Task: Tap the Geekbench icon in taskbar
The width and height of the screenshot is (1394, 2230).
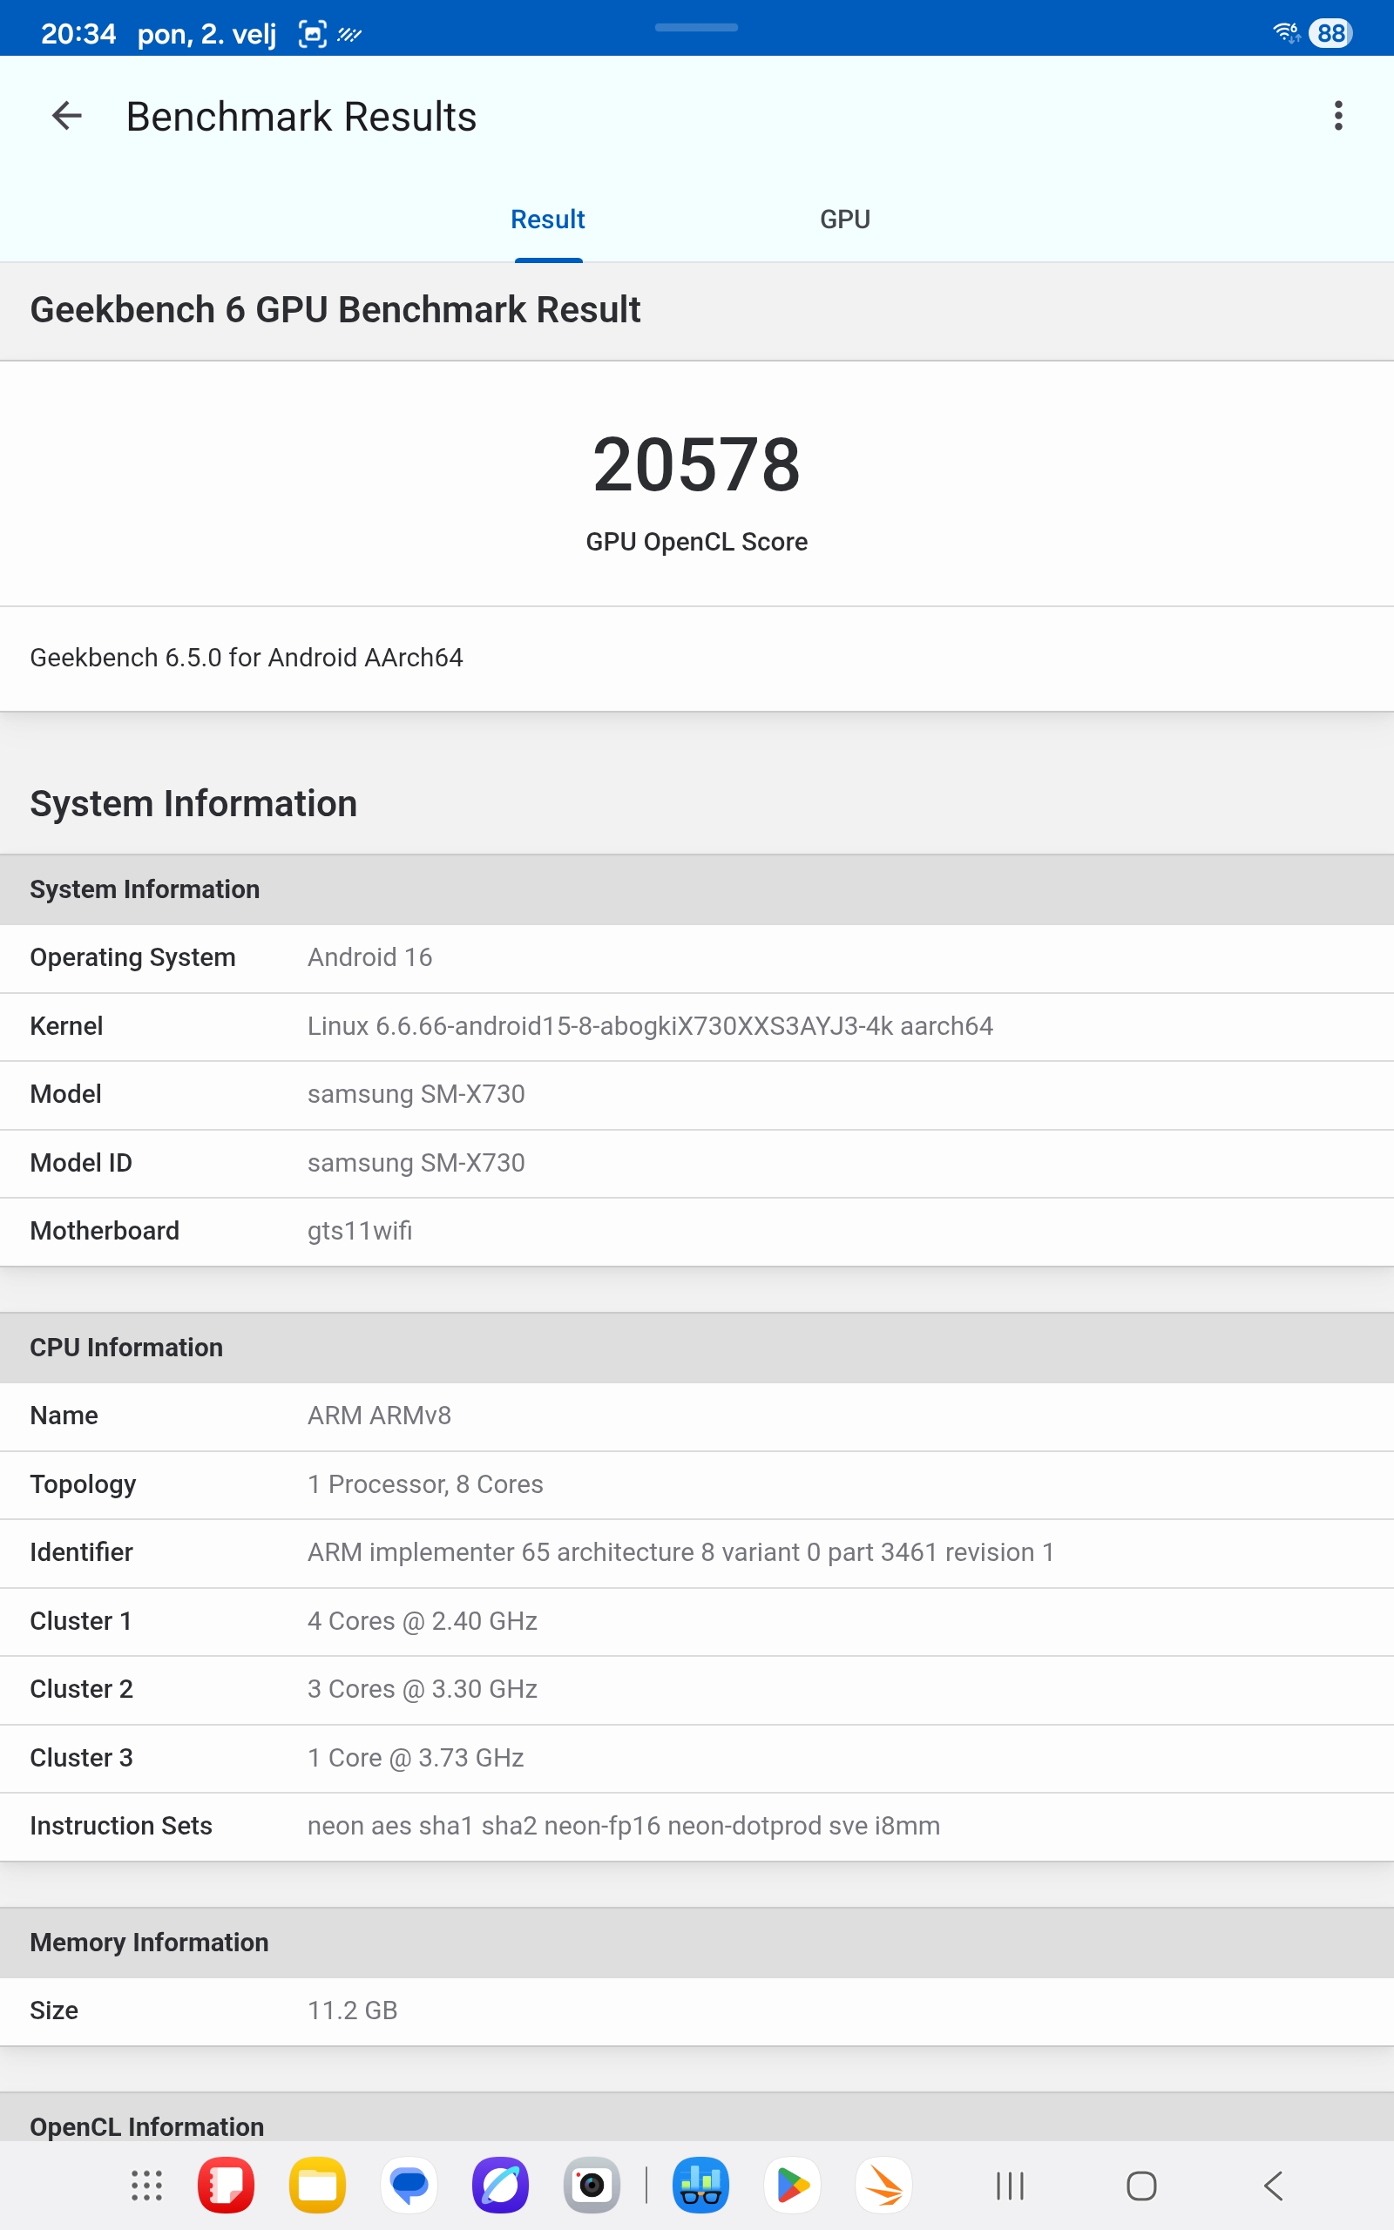Action: [700, 2185]
